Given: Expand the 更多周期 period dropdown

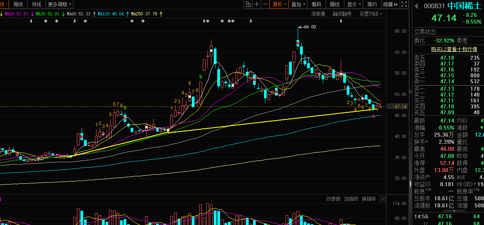Looking at the screenshot, I should pyautogui.click(x=60, y=4).
